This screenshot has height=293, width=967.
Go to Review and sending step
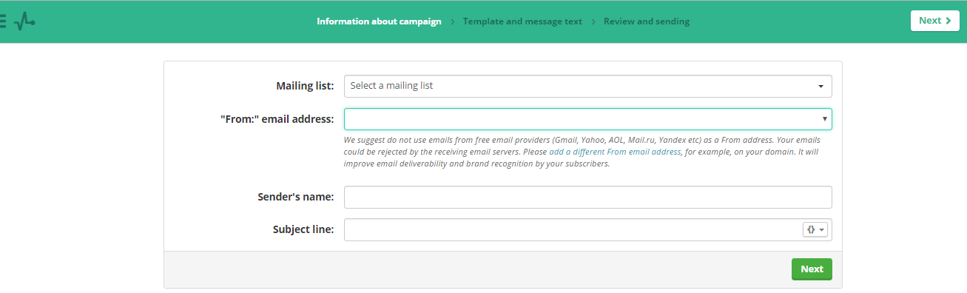click(x=647, y=21)
